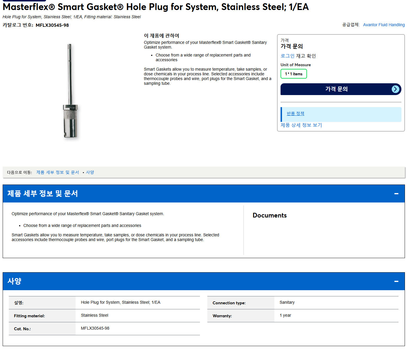Click the 로그인 link to check stock
407x352 pixels.
point(287,56)
